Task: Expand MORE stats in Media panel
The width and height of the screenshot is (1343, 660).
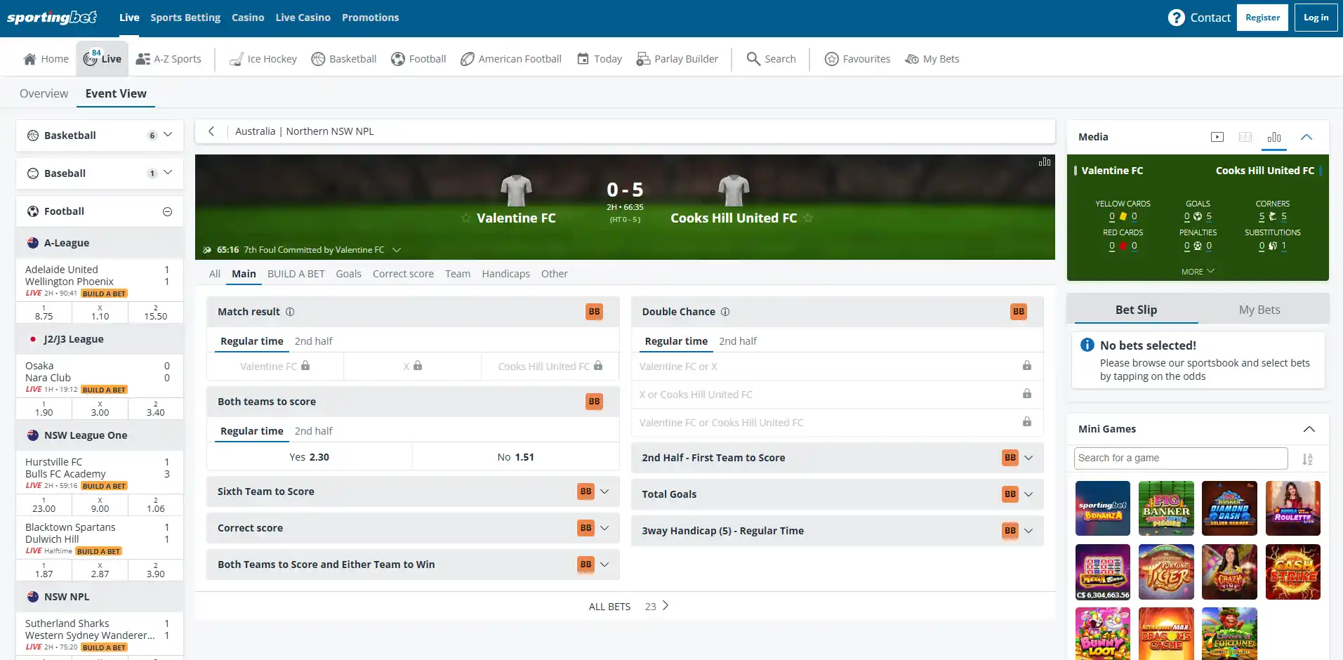Action: pos(1198,272)
